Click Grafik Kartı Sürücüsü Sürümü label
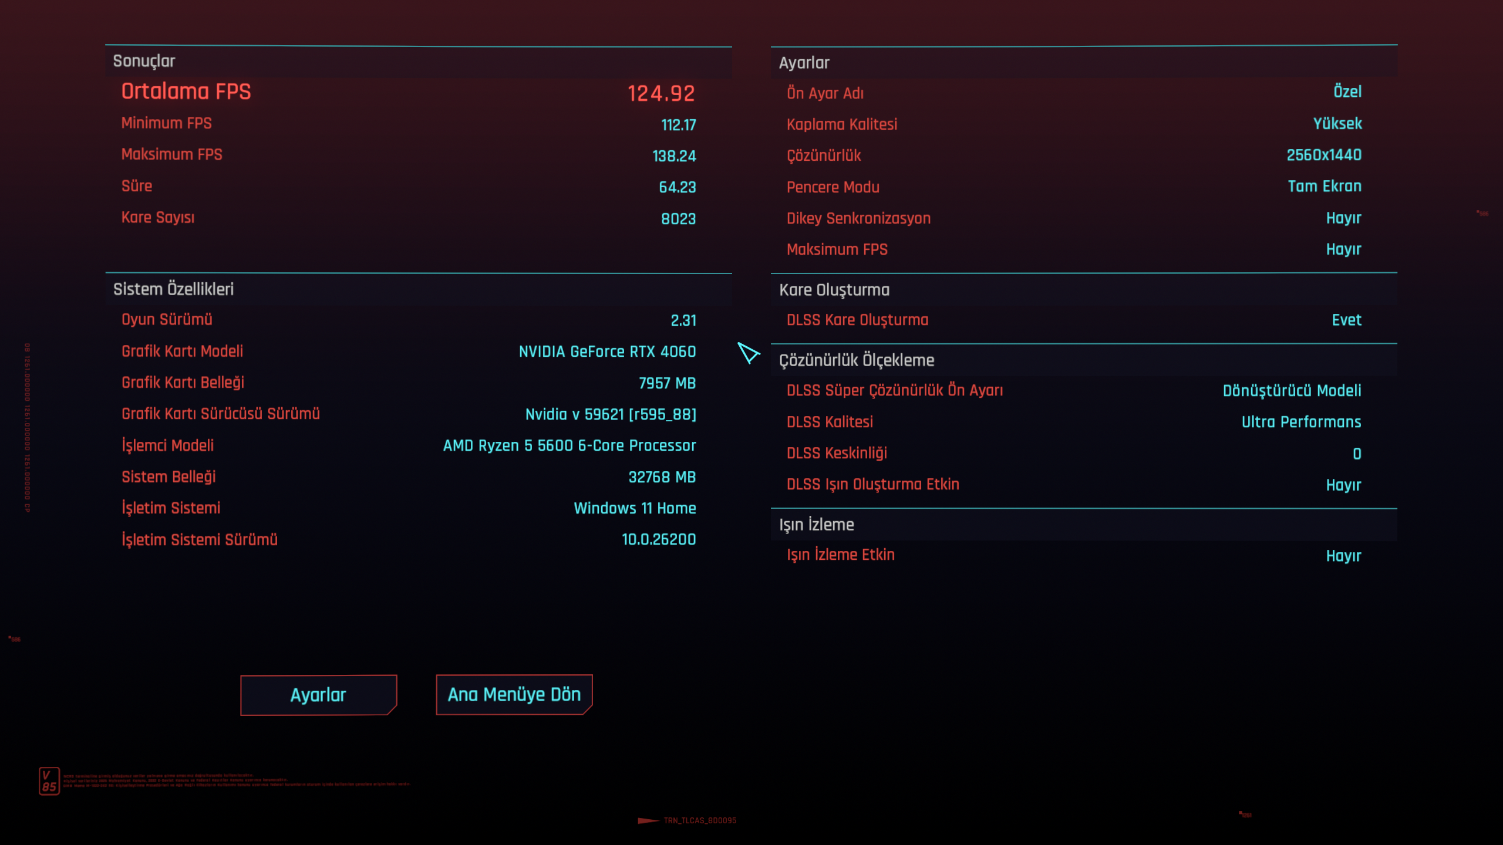Image resolution: width=1503 pixels, height=845 pixels. (x=220, y=414)
